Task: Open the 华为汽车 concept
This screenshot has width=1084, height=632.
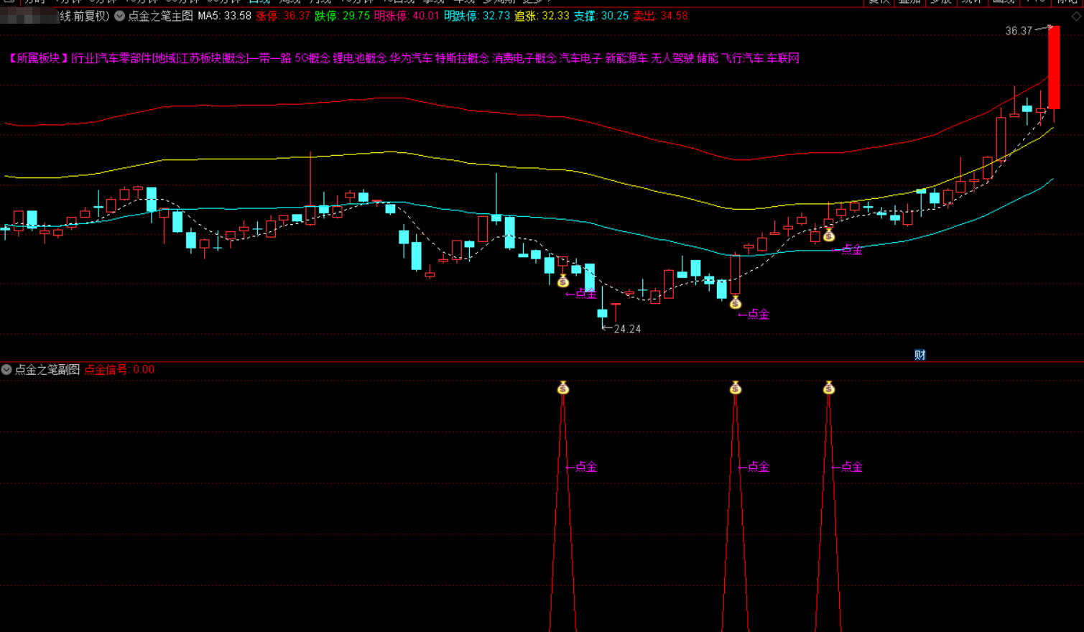Action: point(411,58)
